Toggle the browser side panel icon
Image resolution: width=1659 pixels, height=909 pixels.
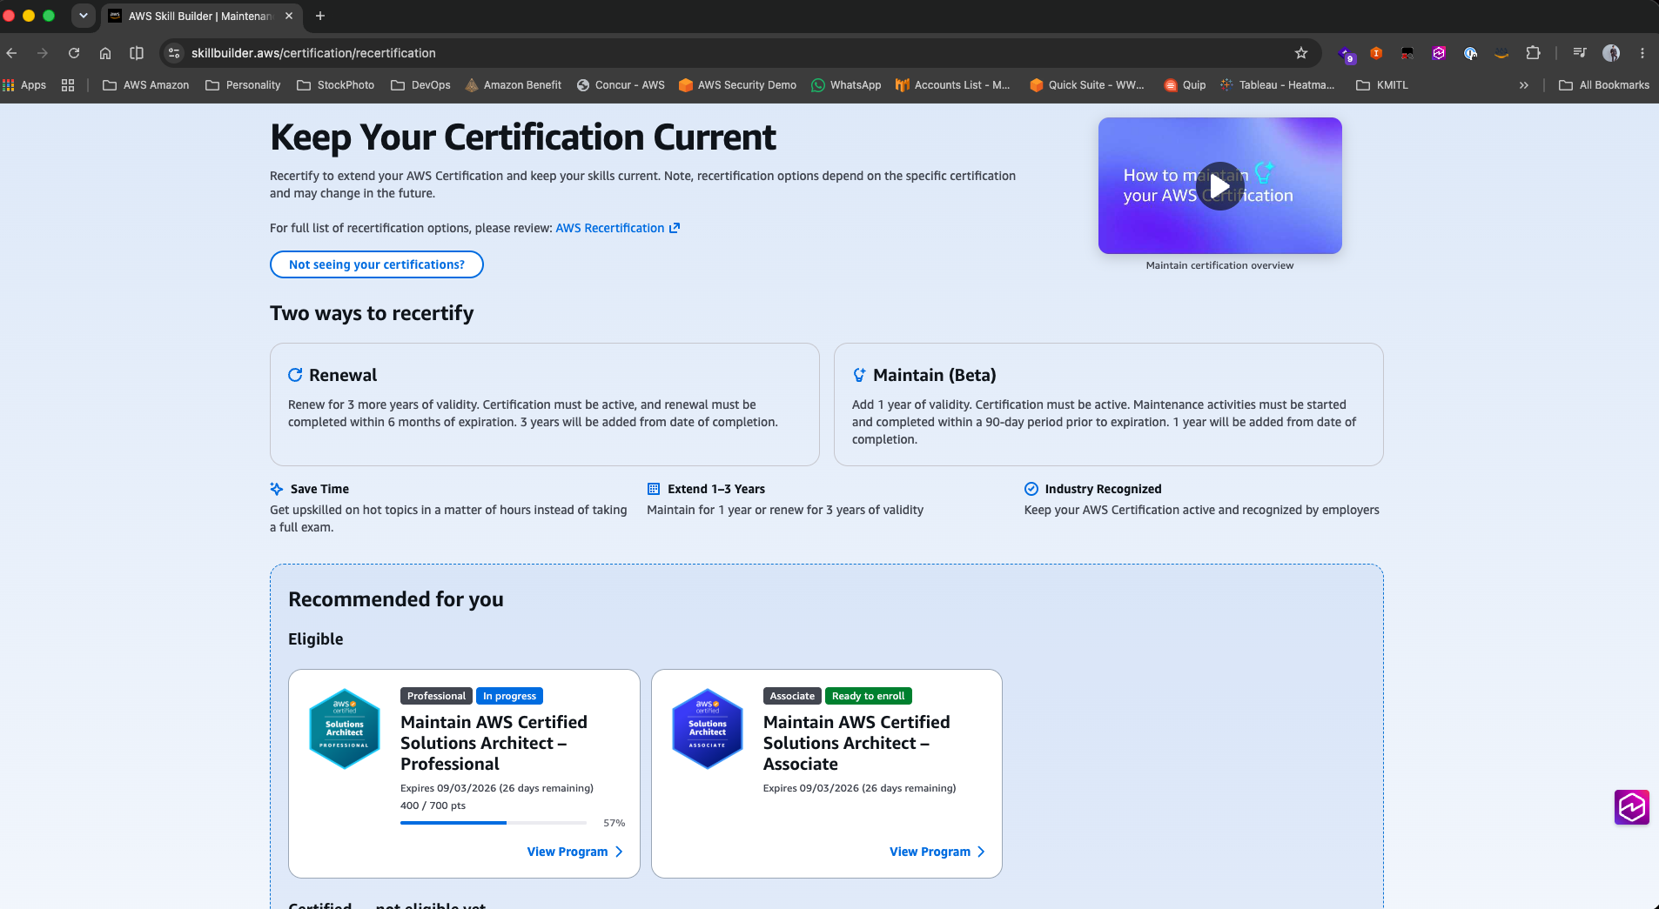[x=137, y=53]
